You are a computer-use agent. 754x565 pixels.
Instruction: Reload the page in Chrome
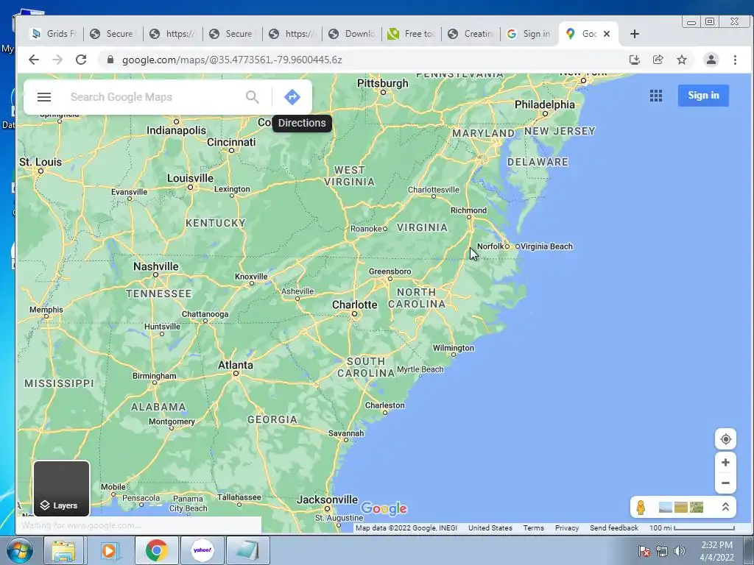pyautogui.click(x=81, y=60)
